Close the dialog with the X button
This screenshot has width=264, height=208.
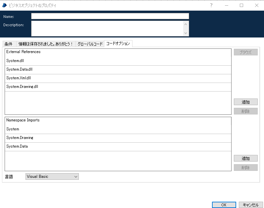click(x=256, y=5)
